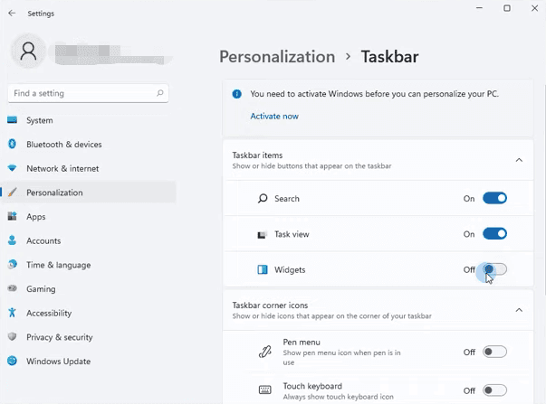Enable the Touch keyboard toggle
546x404 pixels.
(x=494, y=390)
